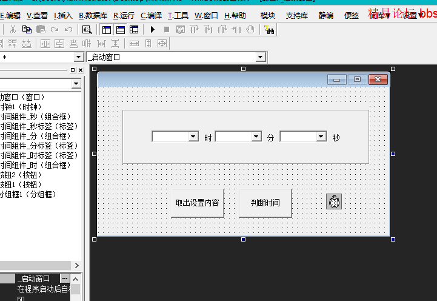
Task: Click the Run (play) toolbar icon
Action: tap(152, 29)
